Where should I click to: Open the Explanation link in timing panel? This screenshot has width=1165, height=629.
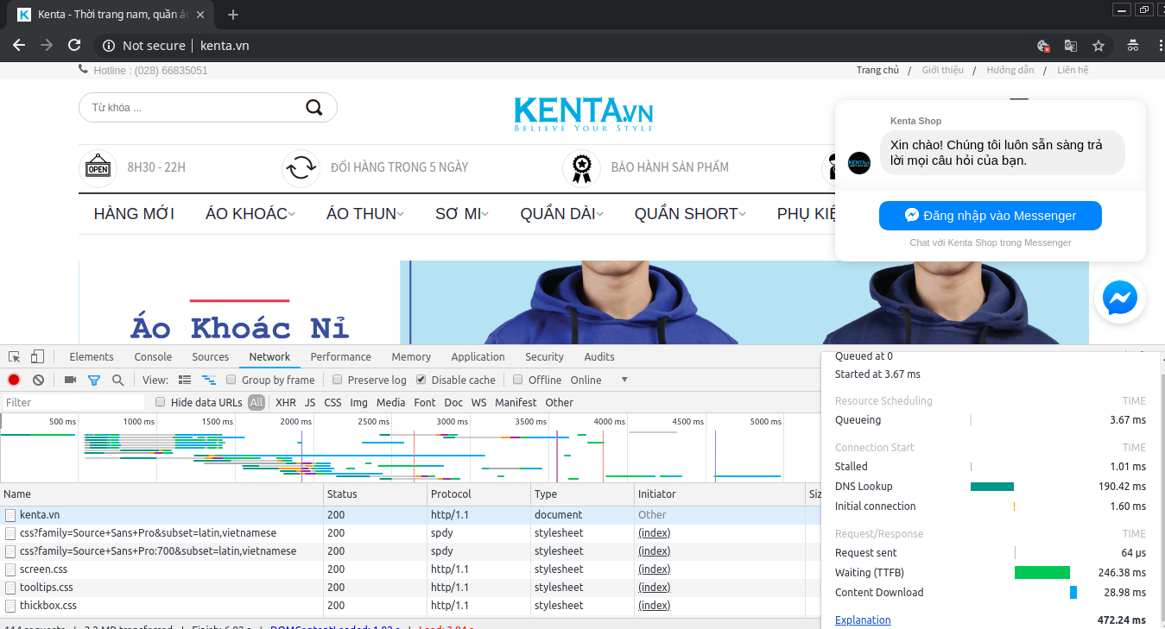tap(863, 620)
